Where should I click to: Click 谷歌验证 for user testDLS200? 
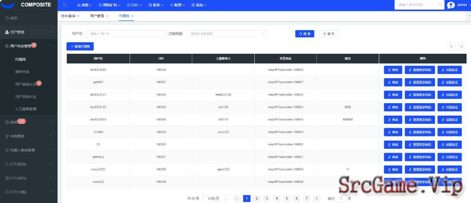449,70
